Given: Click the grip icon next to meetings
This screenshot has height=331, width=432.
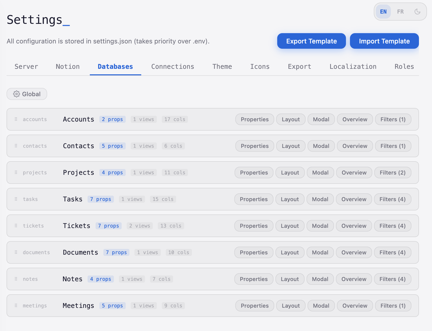Looking at the screenshot, I should (16, 306).
